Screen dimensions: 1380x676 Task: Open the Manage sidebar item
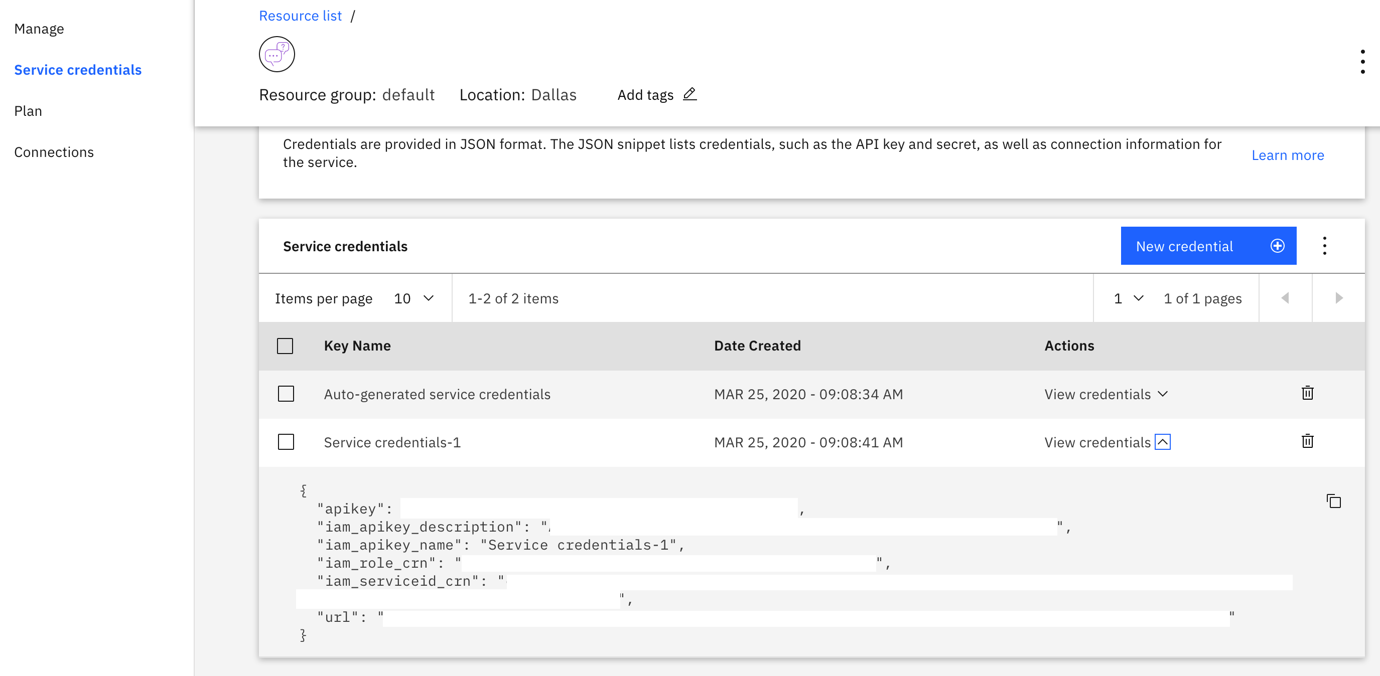tap(39, 29)
